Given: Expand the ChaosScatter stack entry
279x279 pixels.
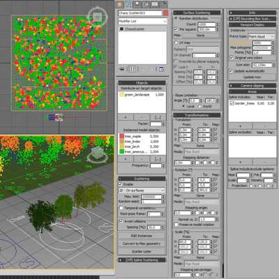Looking at the screenshot, I should click(121, 29).
